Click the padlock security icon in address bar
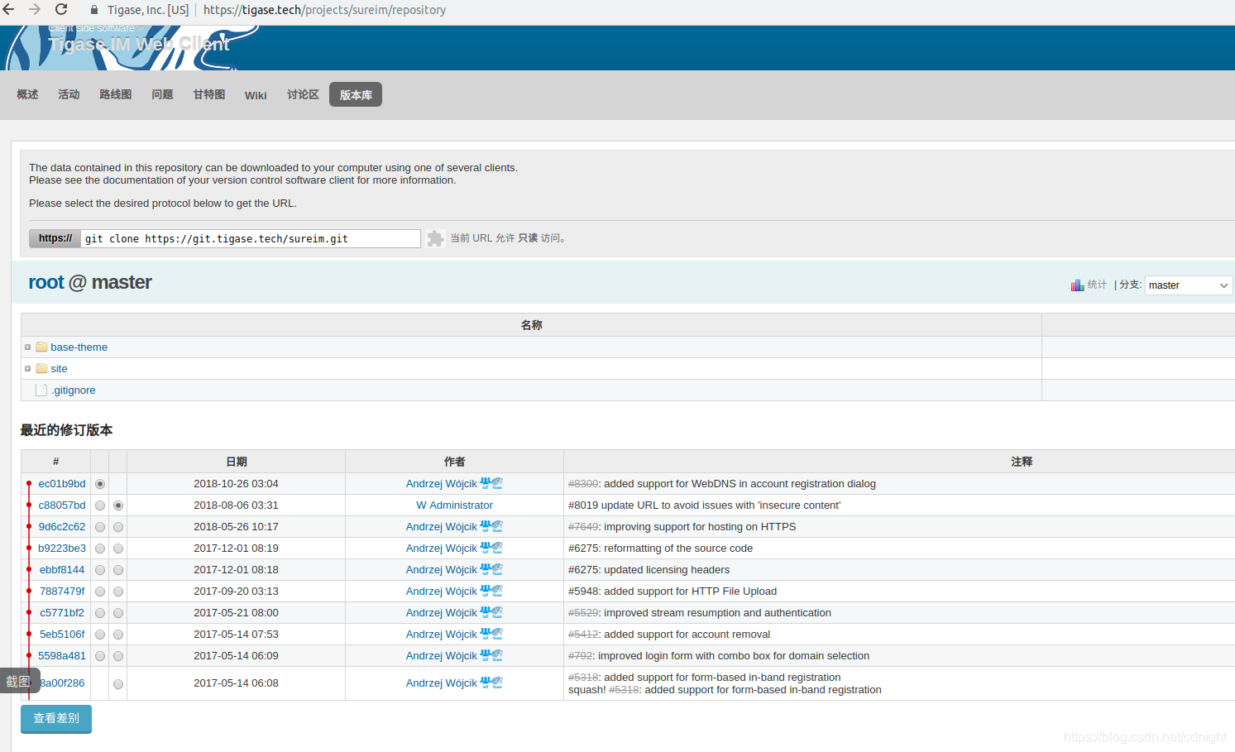Screen dimensions: 1235x752 [94, 10]
